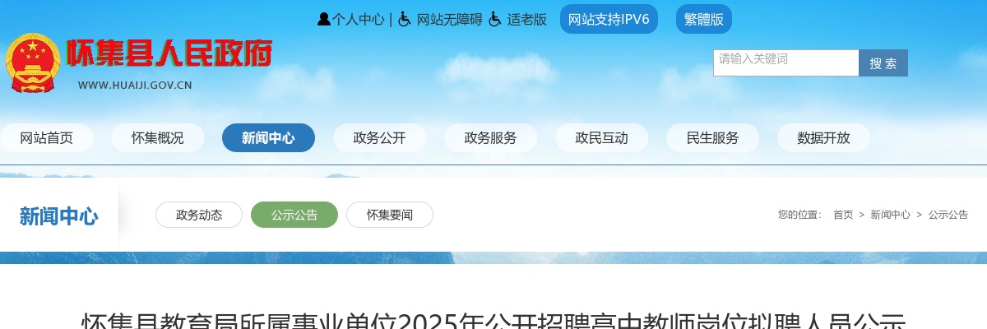
Task: Open 政务公开 menu item
Action: pos(380,138)
